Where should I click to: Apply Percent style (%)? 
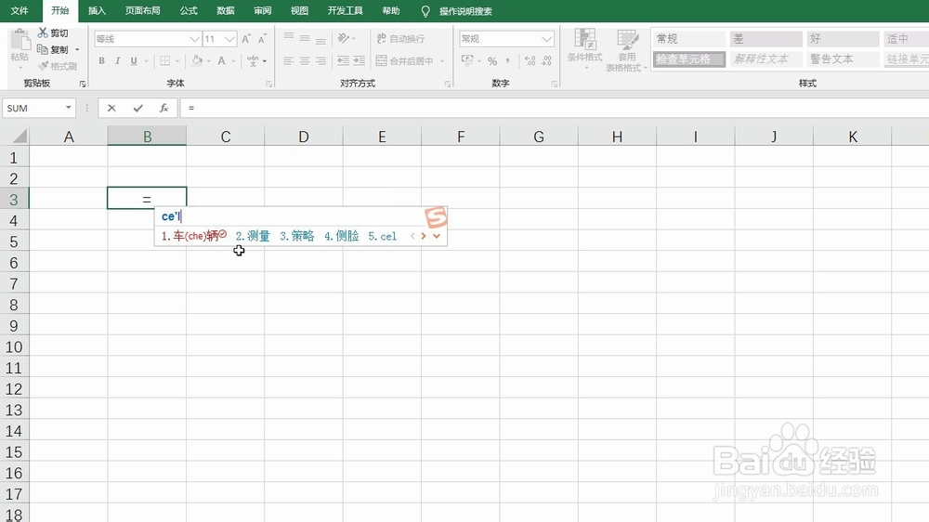point(492,61)
